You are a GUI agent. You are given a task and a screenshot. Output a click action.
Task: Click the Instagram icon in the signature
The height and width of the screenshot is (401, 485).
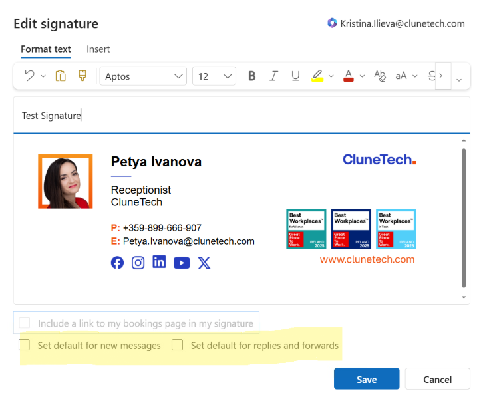(138, 263)
